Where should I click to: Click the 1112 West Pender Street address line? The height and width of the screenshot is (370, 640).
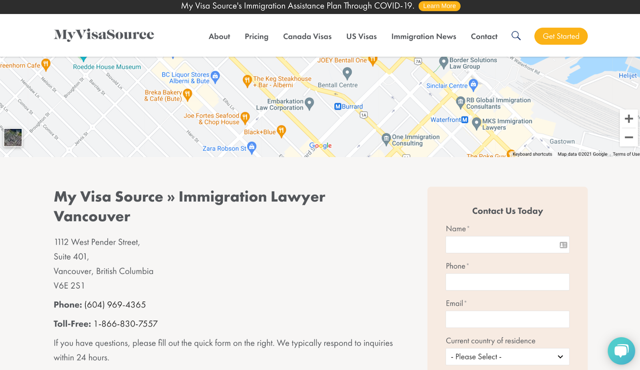(x=97, y=242)
